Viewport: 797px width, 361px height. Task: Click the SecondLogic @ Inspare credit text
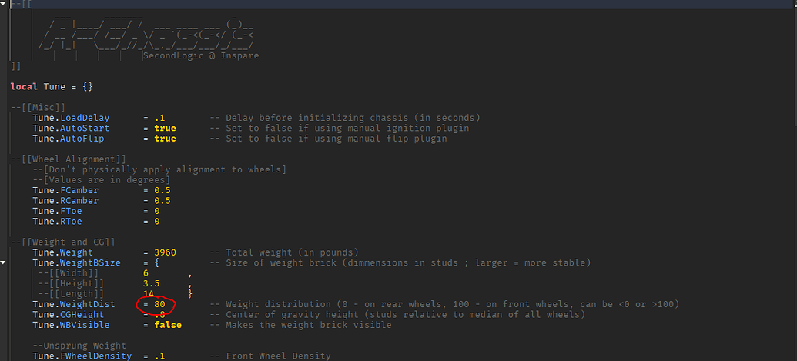[202, 55]
